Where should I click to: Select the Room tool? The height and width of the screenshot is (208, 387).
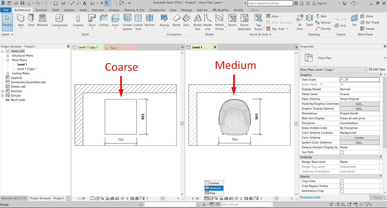point(232,20)
